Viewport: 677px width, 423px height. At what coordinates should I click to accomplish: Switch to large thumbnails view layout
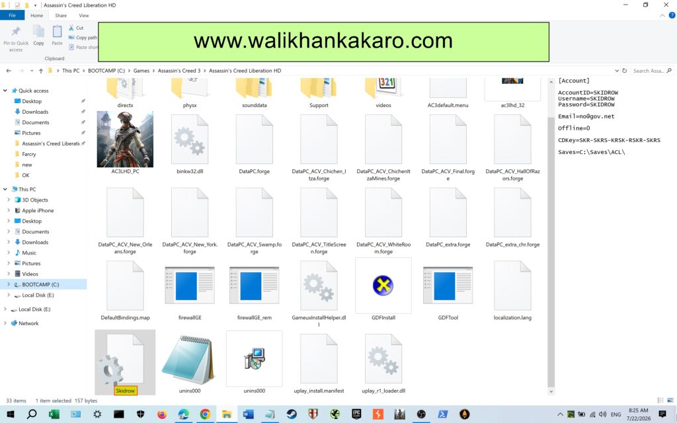[x=670, y=401]
